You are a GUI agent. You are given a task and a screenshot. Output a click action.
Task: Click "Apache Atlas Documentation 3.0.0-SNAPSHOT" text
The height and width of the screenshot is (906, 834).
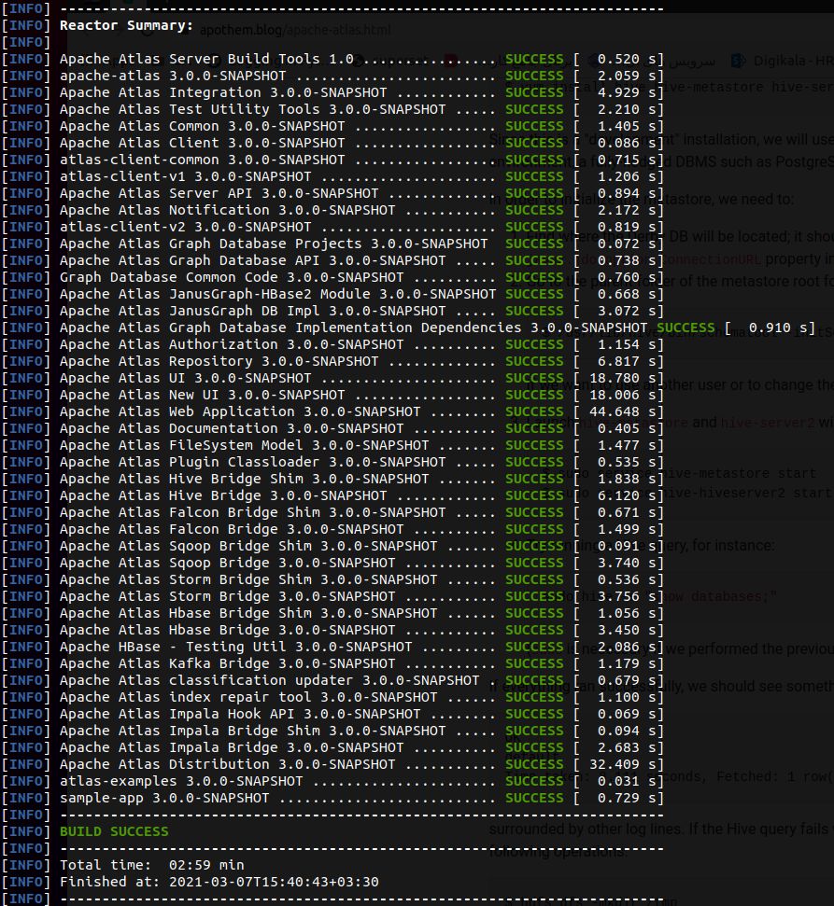point(232,427)
